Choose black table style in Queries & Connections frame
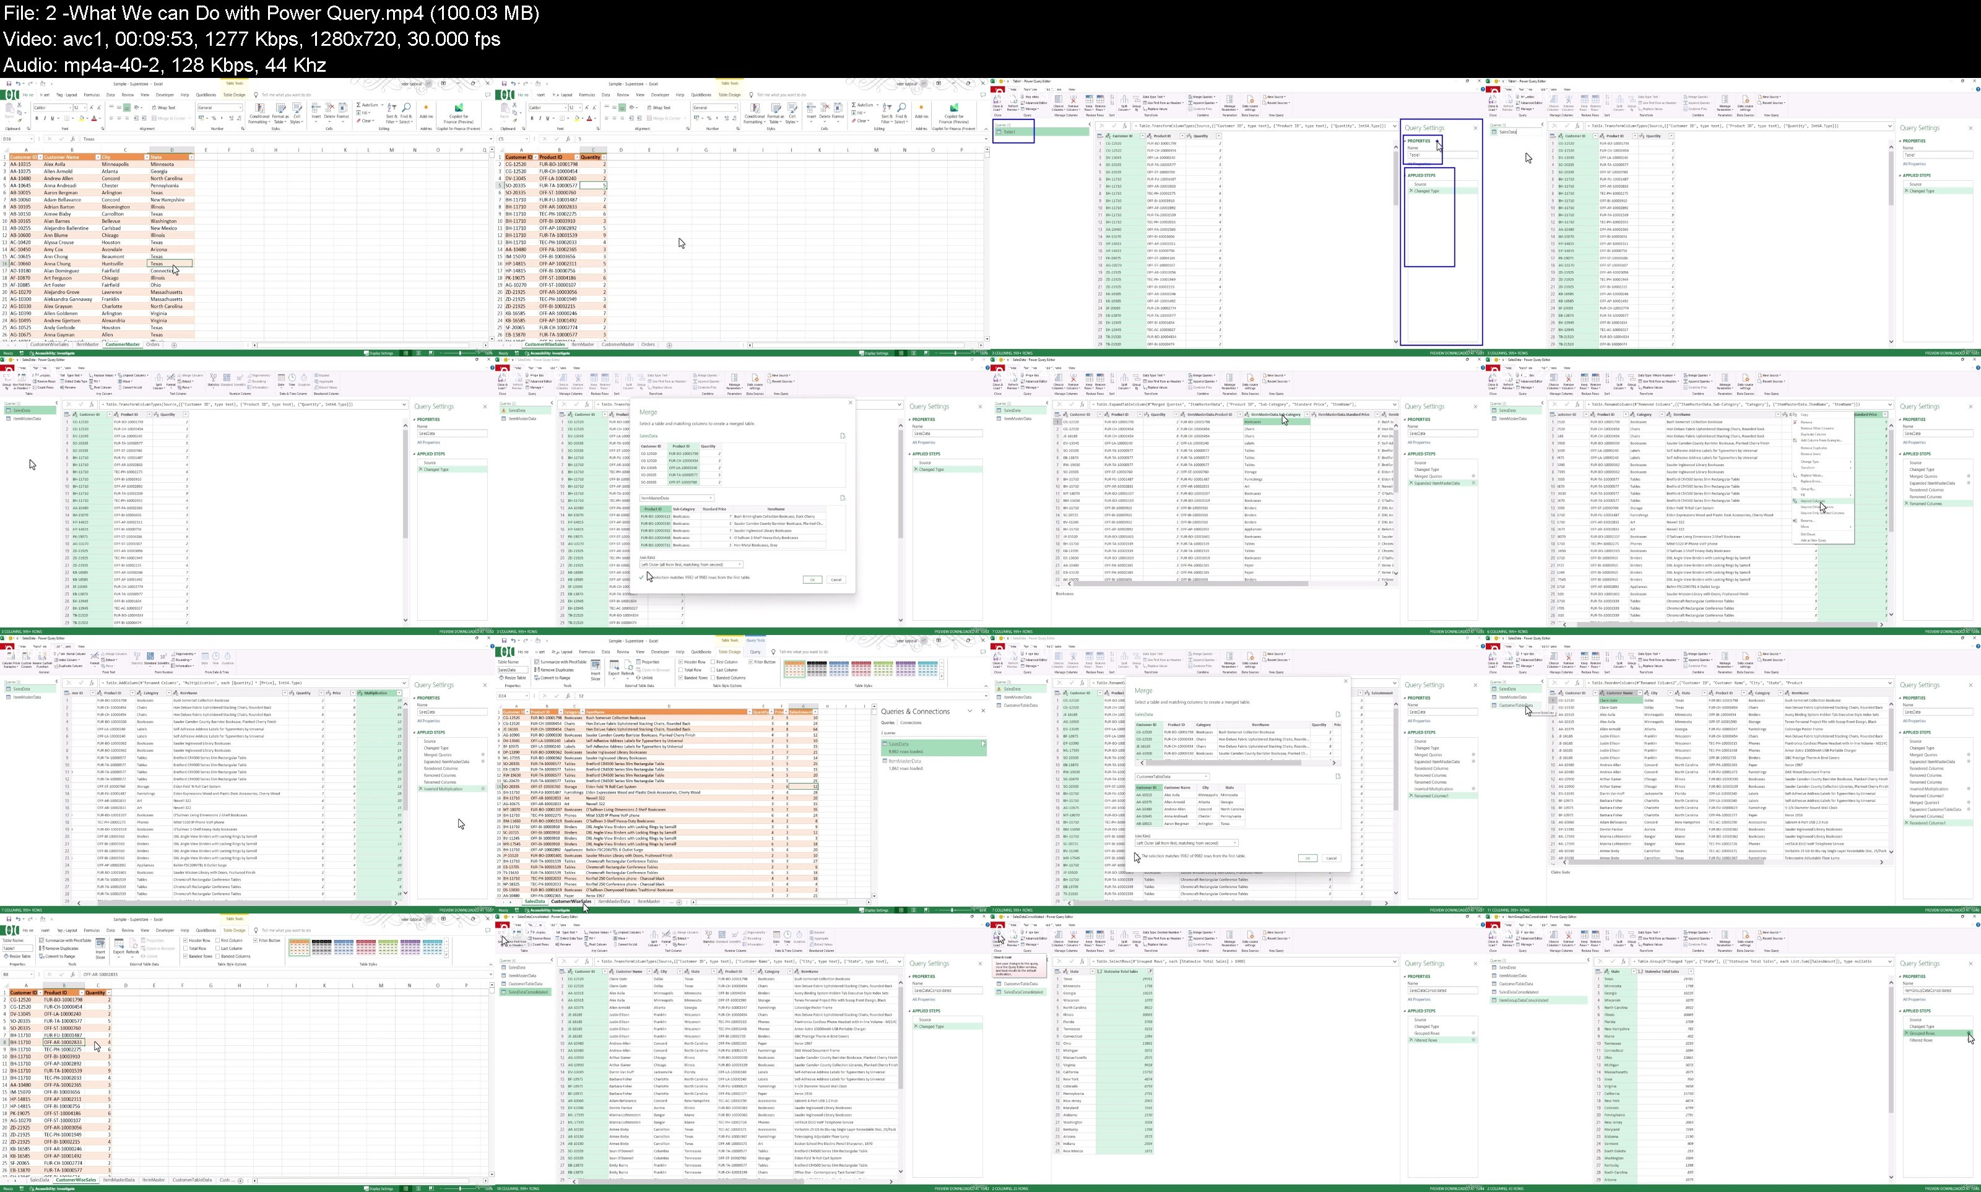 point(817,669)
